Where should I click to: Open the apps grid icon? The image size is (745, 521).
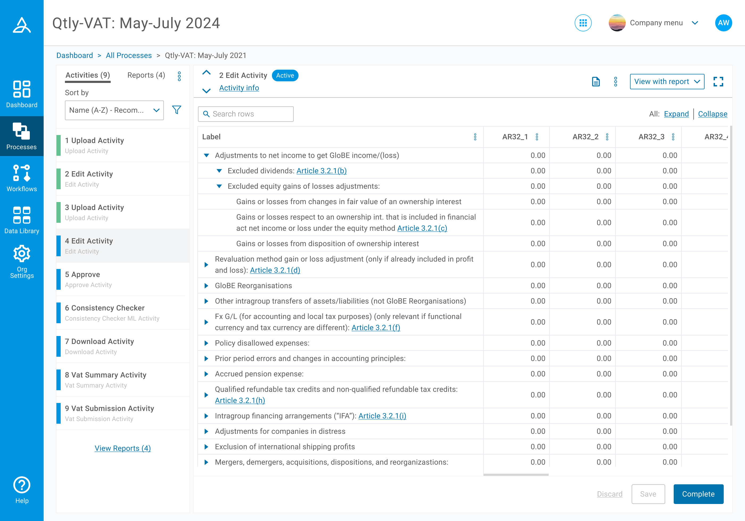(x=583, y=23)
